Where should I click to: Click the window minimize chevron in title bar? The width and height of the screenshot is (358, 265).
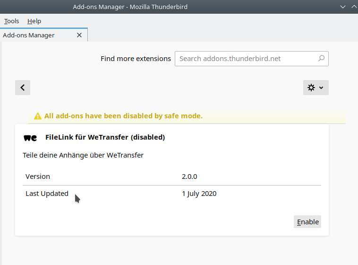coord(343,7)
